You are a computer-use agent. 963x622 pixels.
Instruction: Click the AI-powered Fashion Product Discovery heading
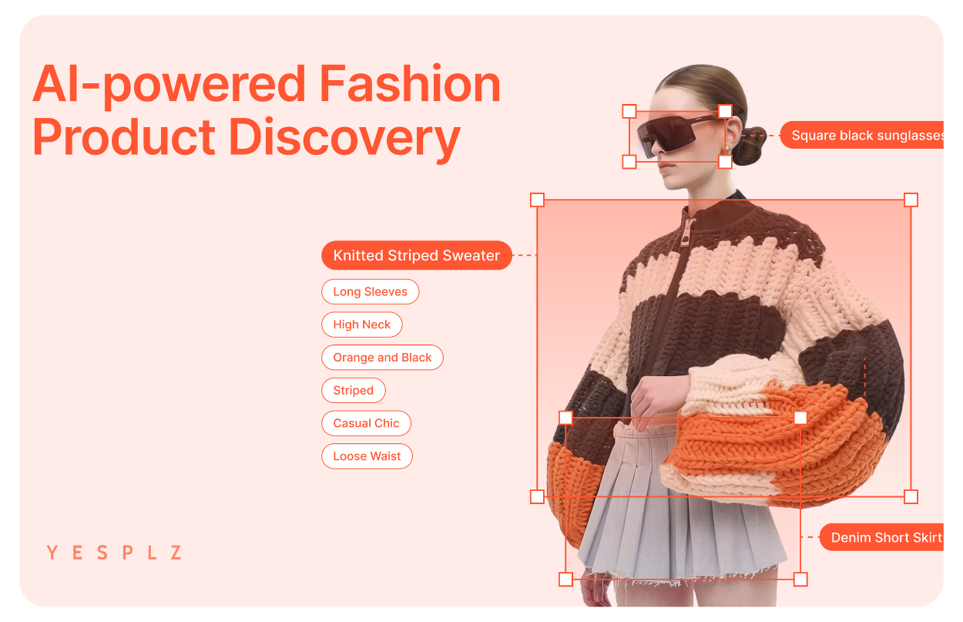267,112
